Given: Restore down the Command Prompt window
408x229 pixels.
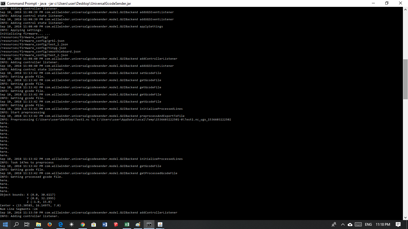Looking at the screenshot, I should 387,3.
